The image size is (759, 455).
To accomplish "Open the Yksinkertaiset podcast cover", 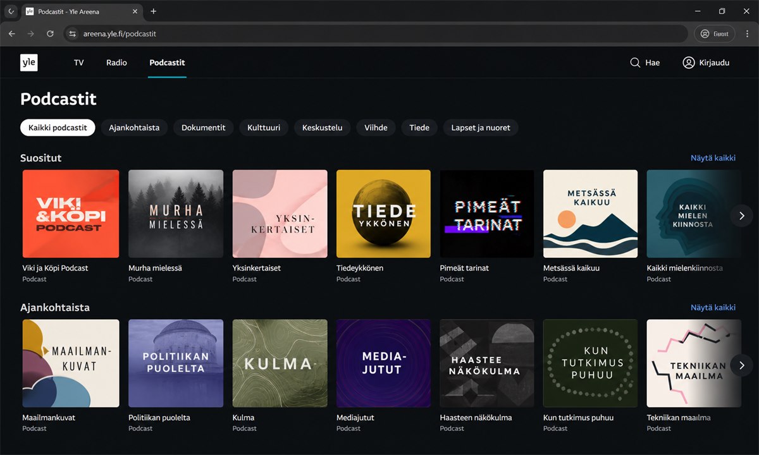I will [x=280, y=214].
